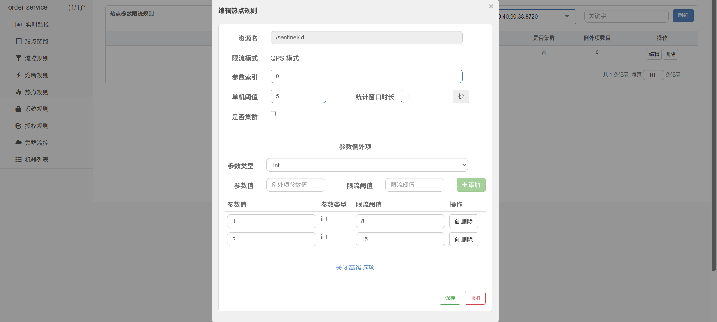This screenshot has height=322, width=717.
Task: Click the cloud icon for 集群流控
Action: pos(19,142)
